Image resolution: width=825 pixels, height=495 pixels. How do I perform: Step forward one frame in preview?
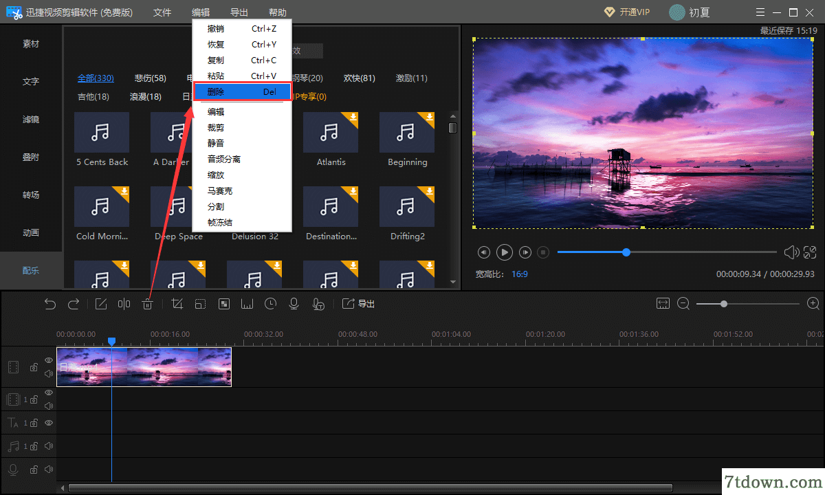pyautogui.click(x=525, y=252)
